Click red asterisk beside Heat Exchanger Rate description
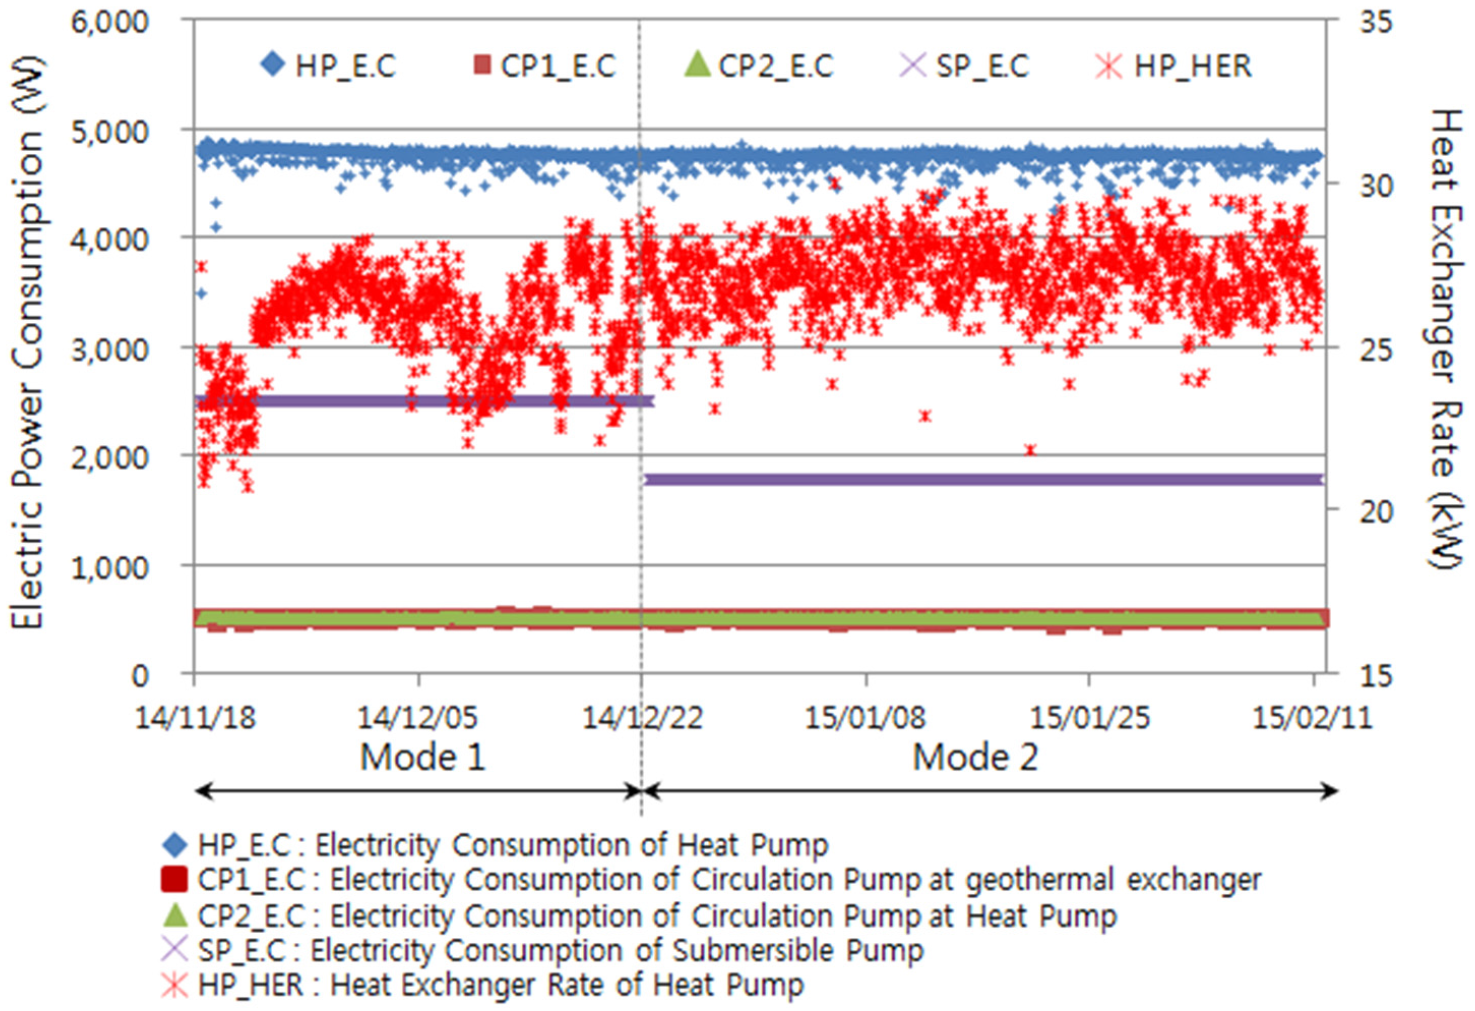The width and height of the screenshot is (1475, 1011). click(x=175, y=985)
